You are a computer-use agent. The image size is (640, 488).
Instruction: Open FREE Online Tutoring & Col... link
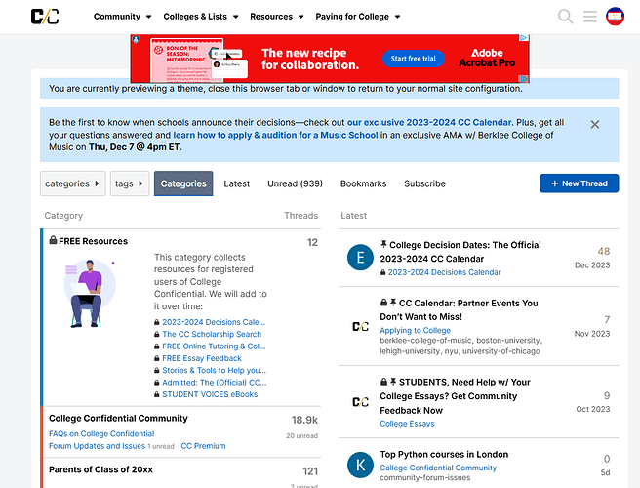[214, 346]
